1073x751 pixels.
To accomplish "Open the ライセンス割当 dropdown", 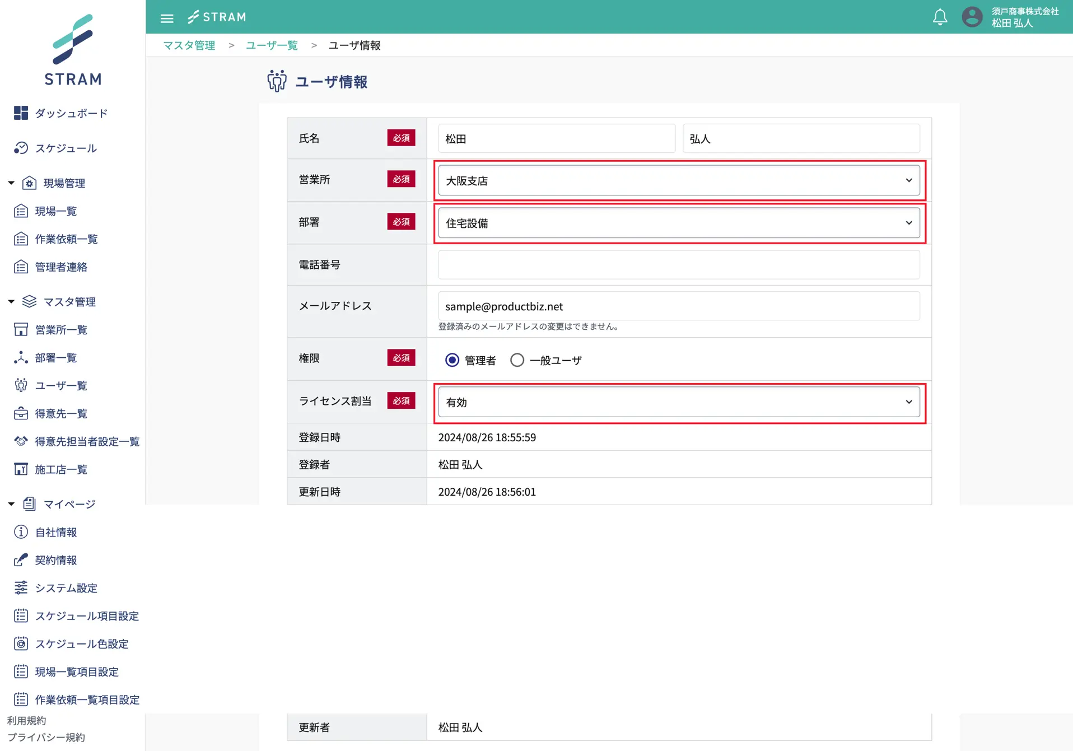I will coord(678,402).
